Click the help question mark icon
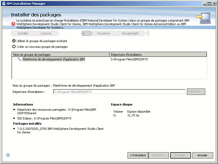This screenshot has height=164, width=218. point(8,155)
